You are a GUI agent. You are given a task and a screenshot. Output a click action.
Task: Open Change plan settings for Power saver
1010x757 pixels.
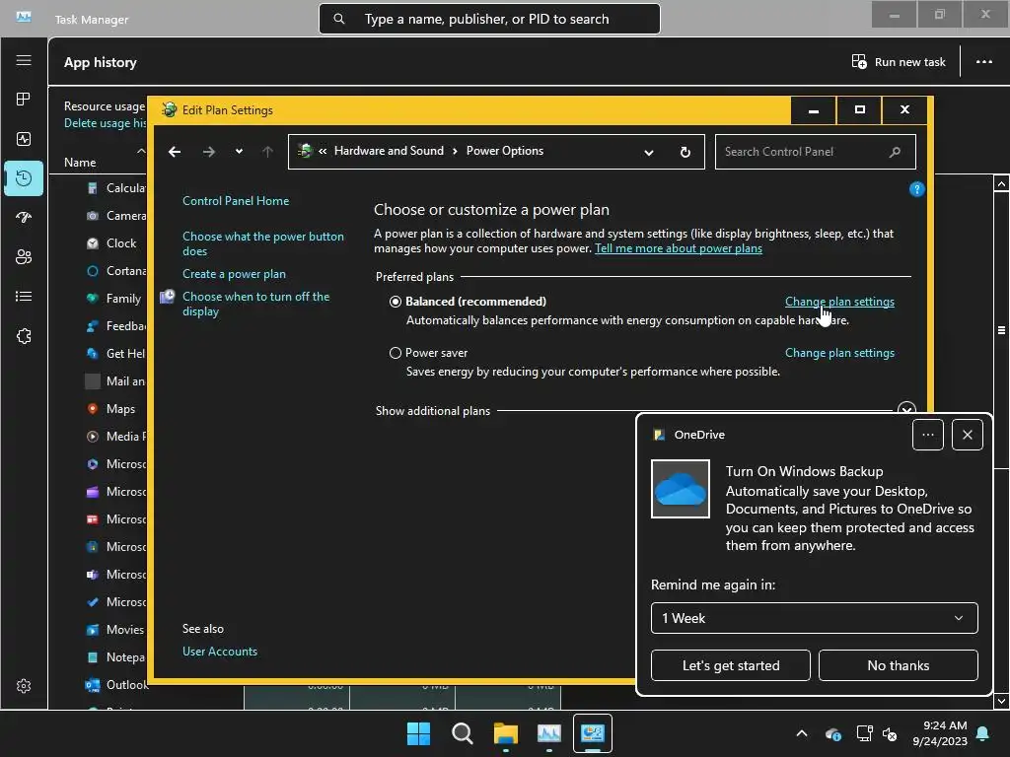click(x=839, y=353)
